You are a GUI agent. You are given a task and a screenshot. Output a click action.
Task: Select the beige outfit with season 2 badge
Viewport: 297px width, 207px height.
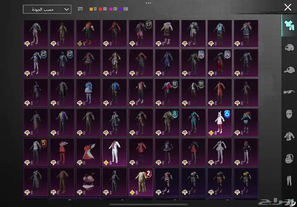(141, 182)
